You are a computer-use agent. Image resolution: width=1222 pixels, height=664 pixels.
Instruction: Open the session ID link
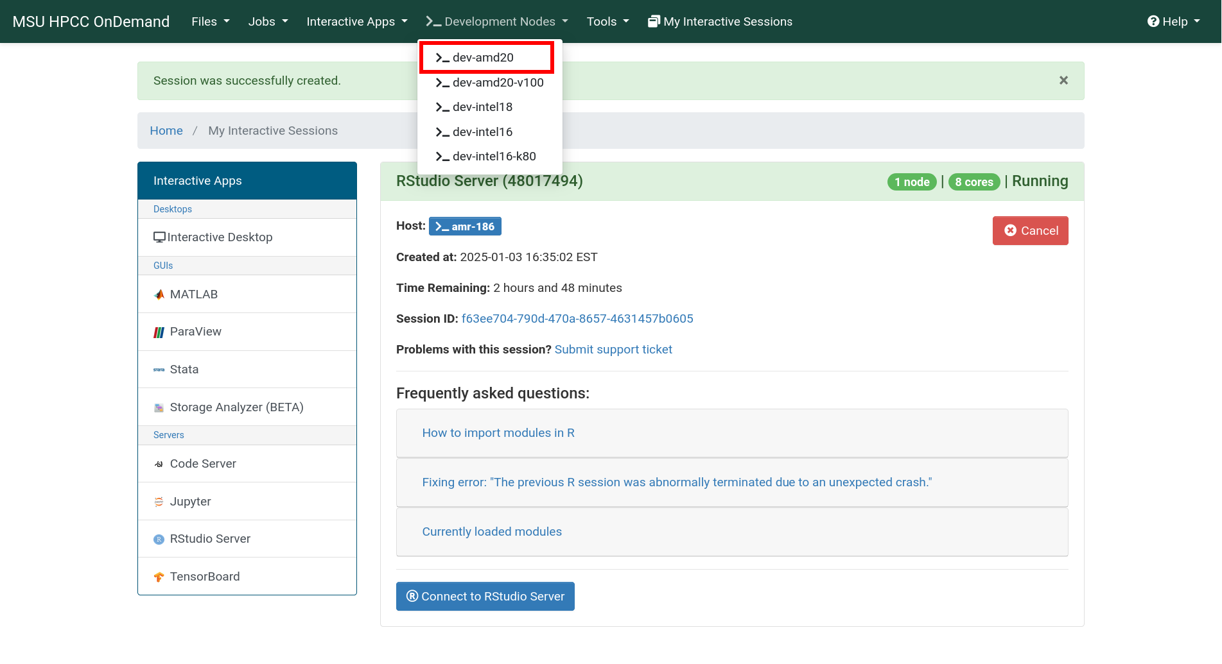[577, 319]
